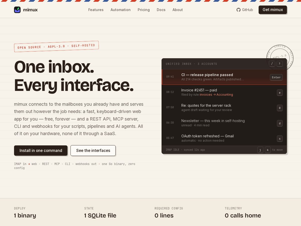Click the mimux logo icon
The height and width of the screenshot is (226, 301).
(17, 10)
